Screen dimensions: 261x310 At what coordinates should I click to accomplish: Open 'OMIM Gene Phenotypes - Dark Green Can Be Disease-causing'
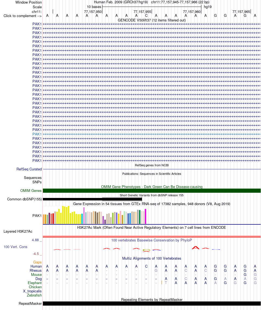pos(152,187)
